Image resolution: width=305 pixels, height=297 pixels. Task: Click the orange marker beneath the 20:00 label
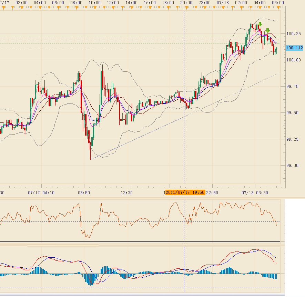point(186,8)
